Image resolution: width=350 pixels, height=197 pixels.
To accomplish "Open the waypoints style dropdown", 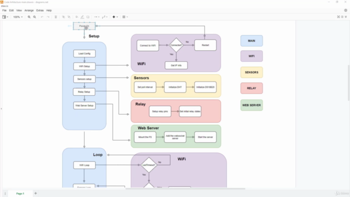I will tap(104, 17).
